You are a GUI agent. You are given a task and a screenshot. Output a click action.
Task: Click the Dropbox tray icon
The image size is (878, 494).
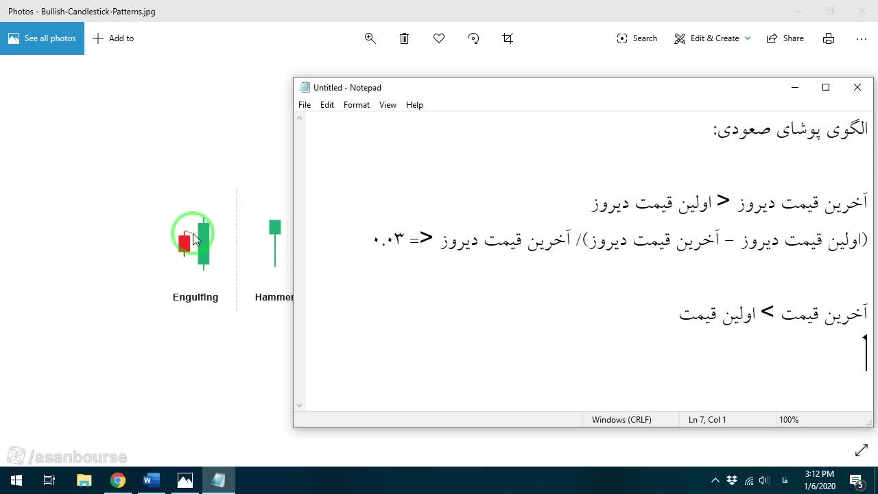(732, 480)
